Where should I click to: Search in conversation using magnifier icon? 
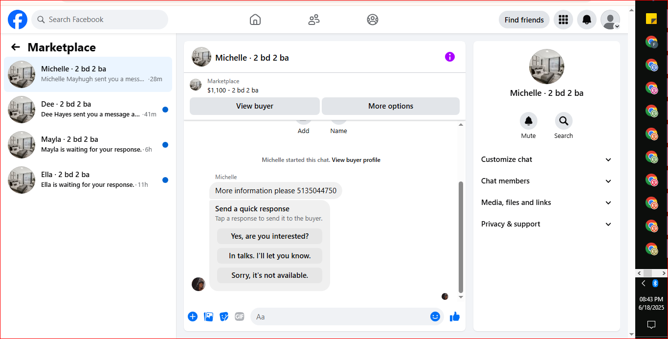pyautogui.click(x=563, y=121)
